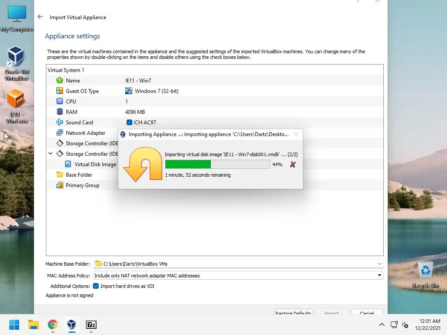The width and height of the screenshot is (447, 335).
Task: Show hidden icons in the system tray
Action: (x=382, y=325)
